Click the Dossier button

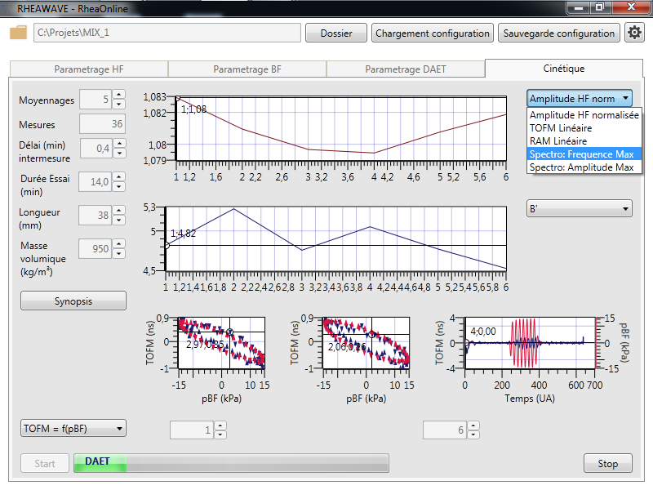click(x=336, y=33)
